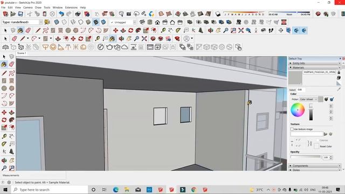Toggle Monochrome face style
Image resolution: width=345 pixels, height=194 pixels.
[x=103, y=22]
